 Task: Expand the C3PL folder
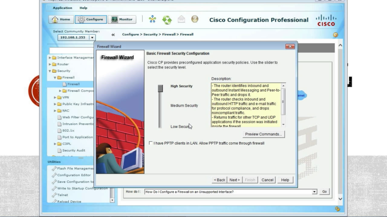point(55,144)
